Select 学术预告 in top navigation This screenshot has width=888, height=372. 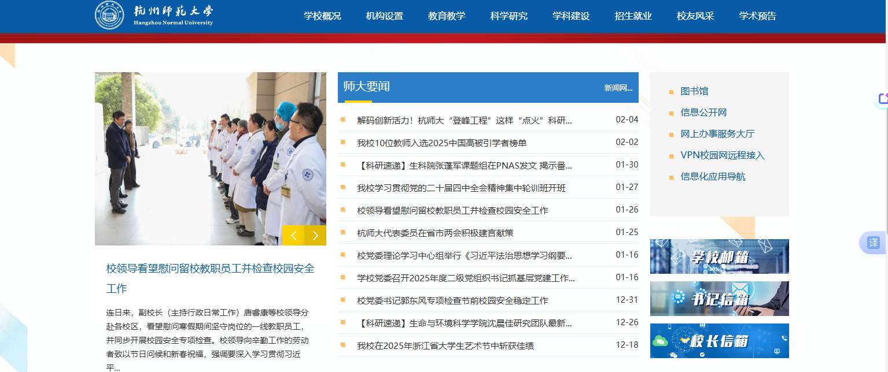pyautogui.click(x=757, y=16)
